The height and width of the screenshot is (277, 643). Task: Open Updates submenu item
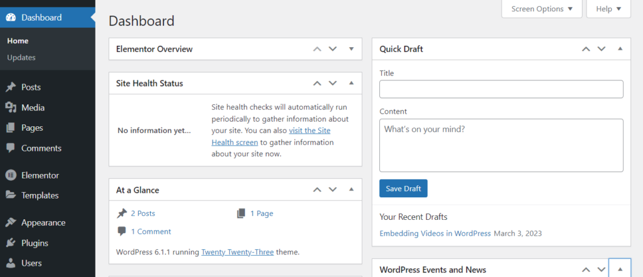tap(21, 57)
